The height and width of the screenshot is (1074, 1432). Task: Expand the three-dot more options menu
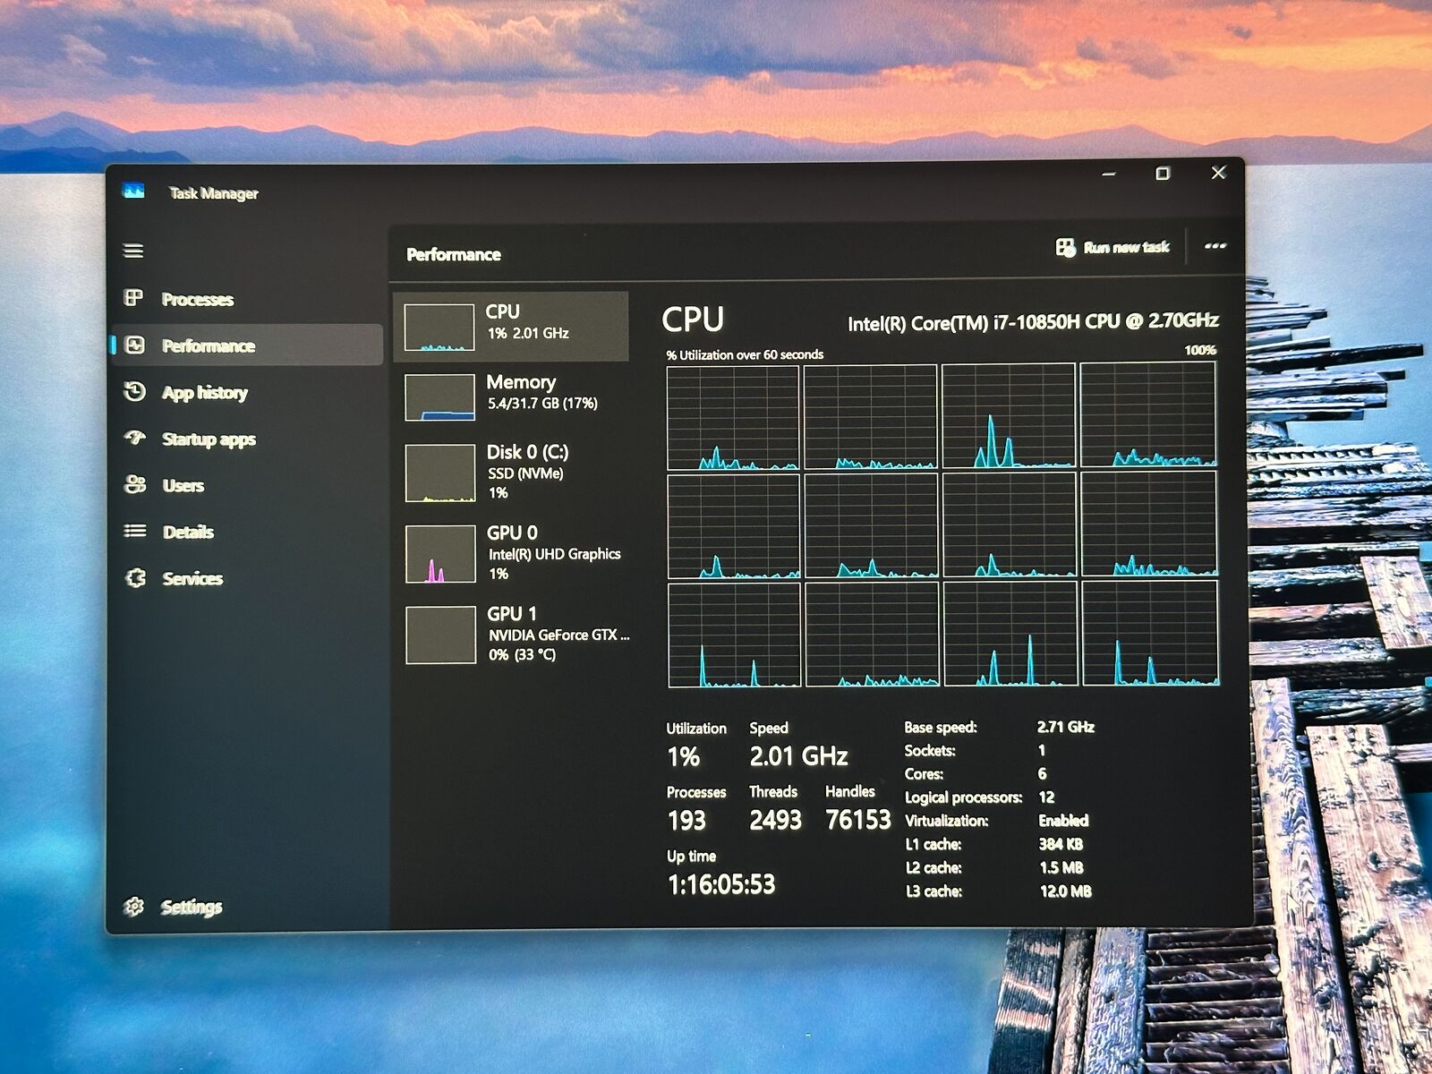coord(1215,246)
